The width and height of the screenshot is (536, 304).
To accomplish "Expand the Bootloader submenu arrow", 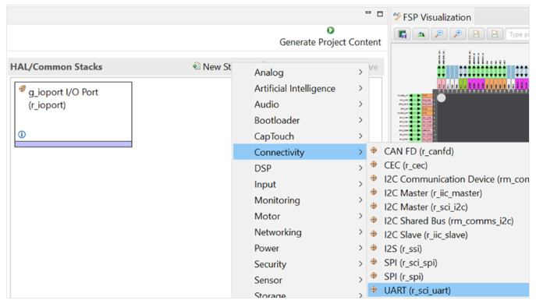I will pyautogui.click(x=360, y=120).
